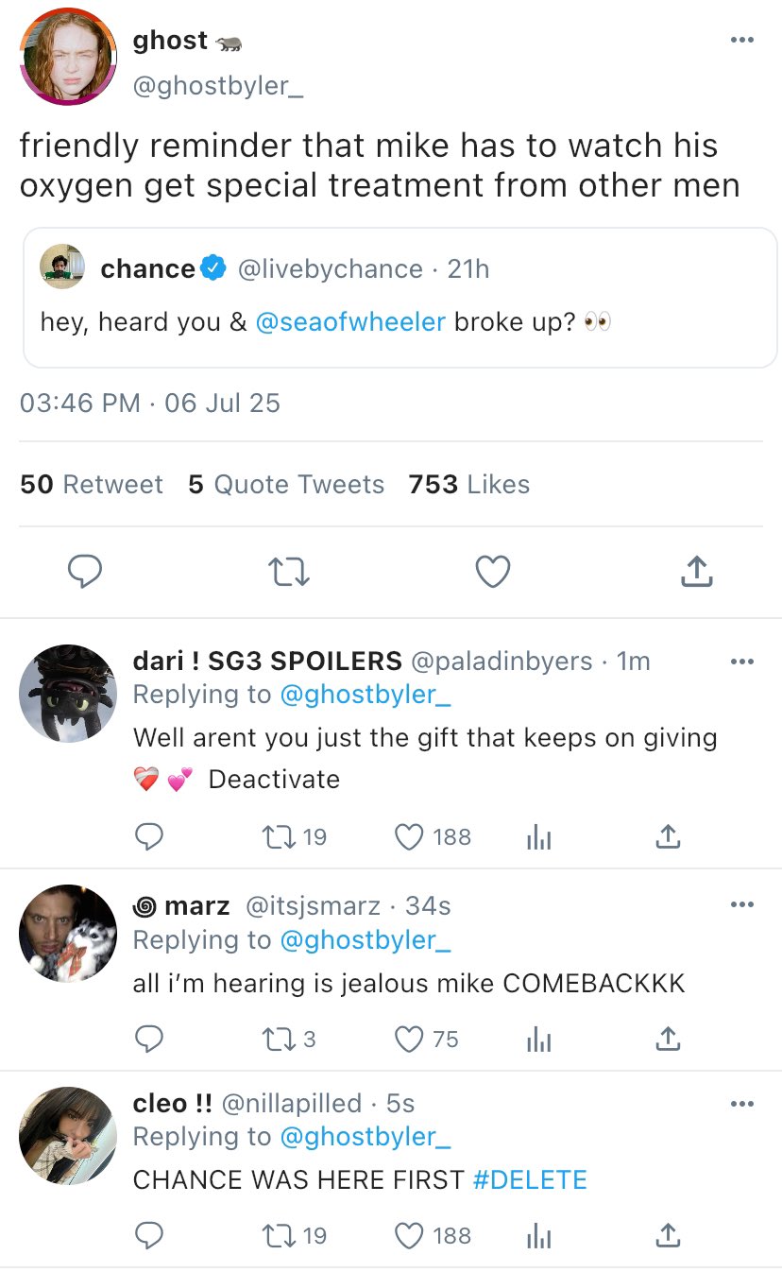
Task: Reply to ghost's main tweet
Action: click(85, 571)
